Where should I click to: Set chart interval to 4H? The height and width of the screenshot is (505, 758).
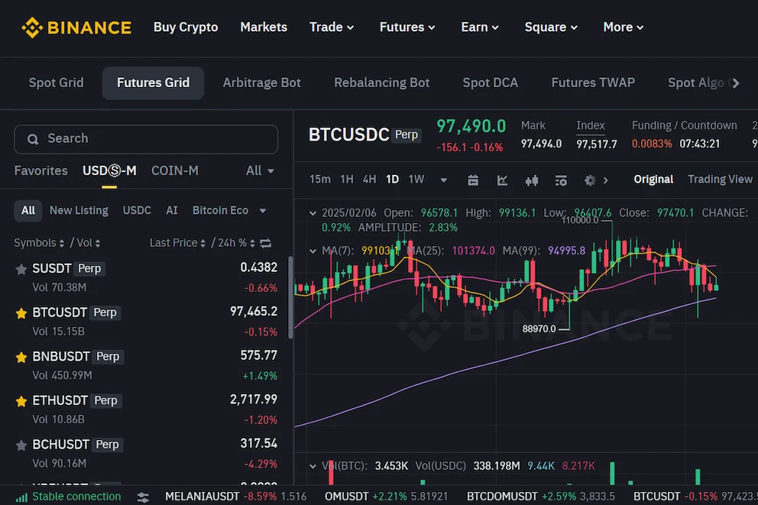(369, 180)
